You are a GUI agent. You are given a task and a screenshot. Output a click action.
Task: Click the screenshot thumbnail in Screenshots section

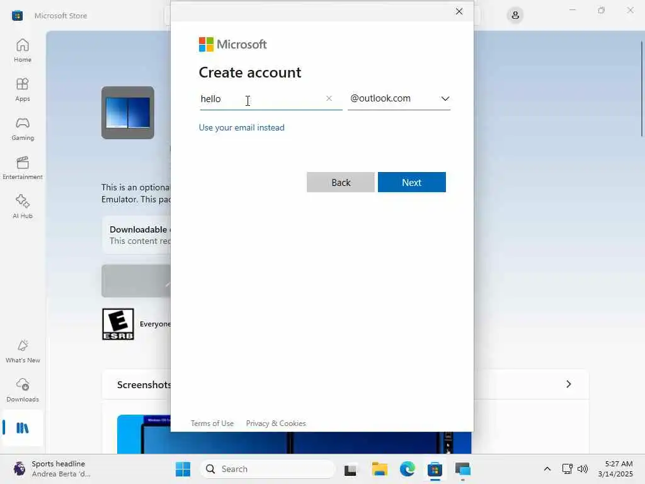(294, 434)
